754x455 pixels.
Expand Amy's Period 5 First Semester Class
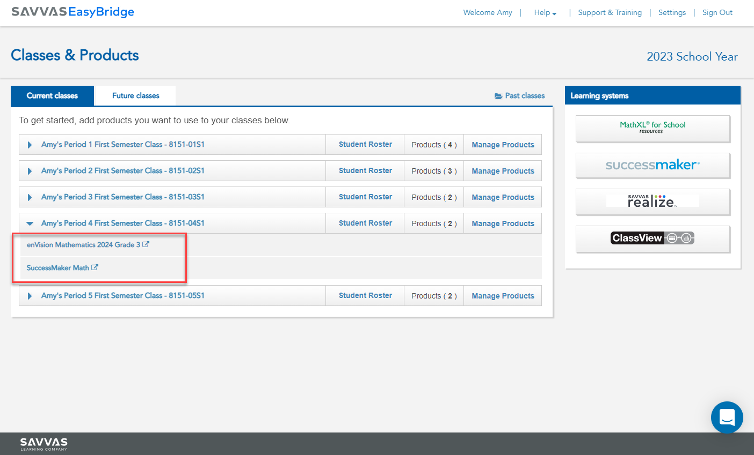coord(30,295)
